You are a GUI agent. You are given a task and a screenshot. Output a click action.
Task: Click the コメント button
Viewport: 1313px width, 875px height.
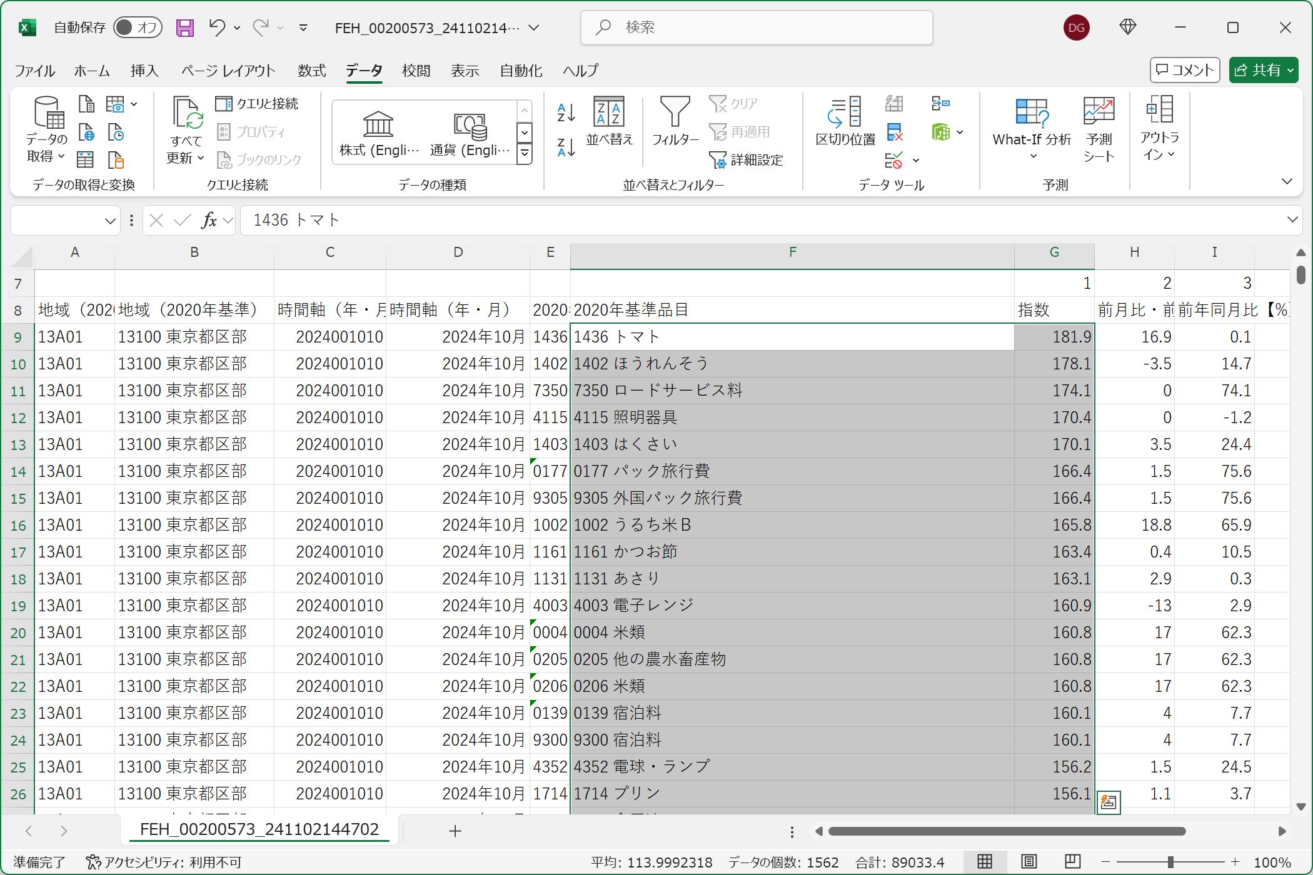[x=1185, y=70]
